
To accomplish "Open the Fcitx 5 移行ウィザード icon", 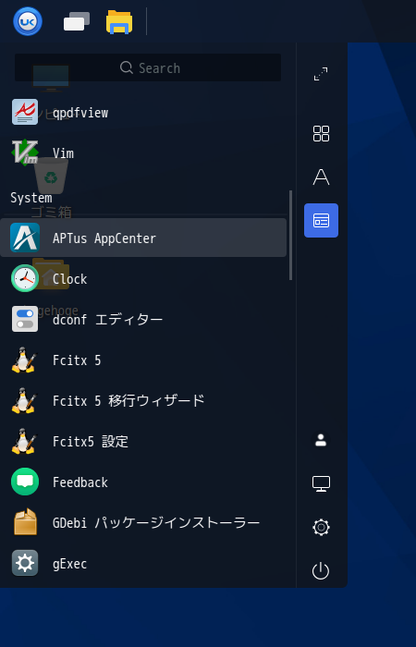I will (x=24, y=400).
